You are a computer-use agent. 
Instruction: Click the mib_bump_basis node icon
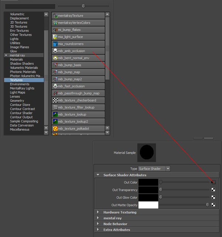55,65
